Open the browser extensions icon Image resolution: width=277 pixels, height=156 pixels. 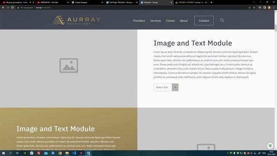260,8
